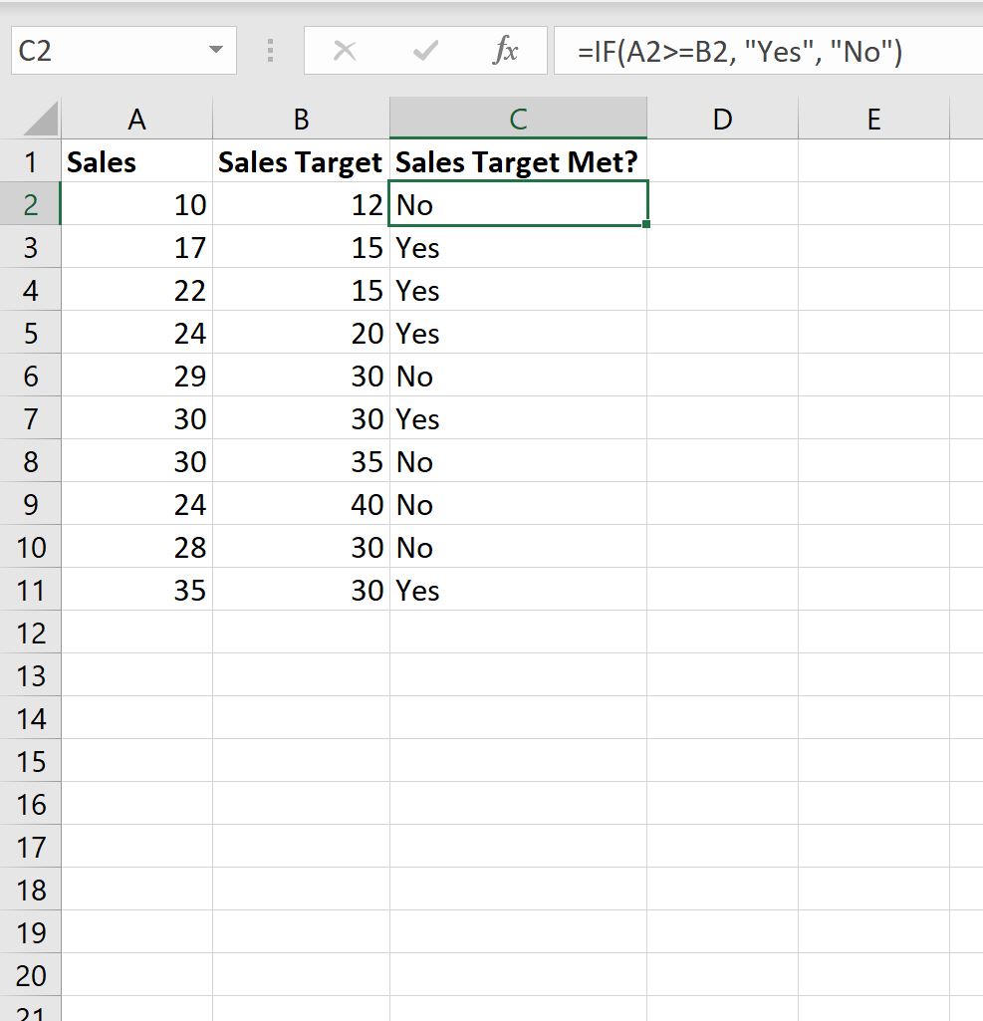Image resolution: width=983 pixels, height=1021 pixels.
Task: Select column A header
Action: click(136, 119)
